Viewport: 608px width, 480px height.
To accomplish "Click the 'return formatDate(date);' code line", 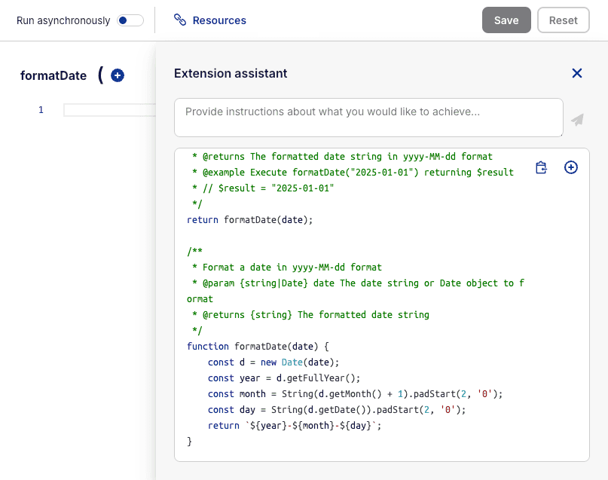I will (x=249, y=220).
